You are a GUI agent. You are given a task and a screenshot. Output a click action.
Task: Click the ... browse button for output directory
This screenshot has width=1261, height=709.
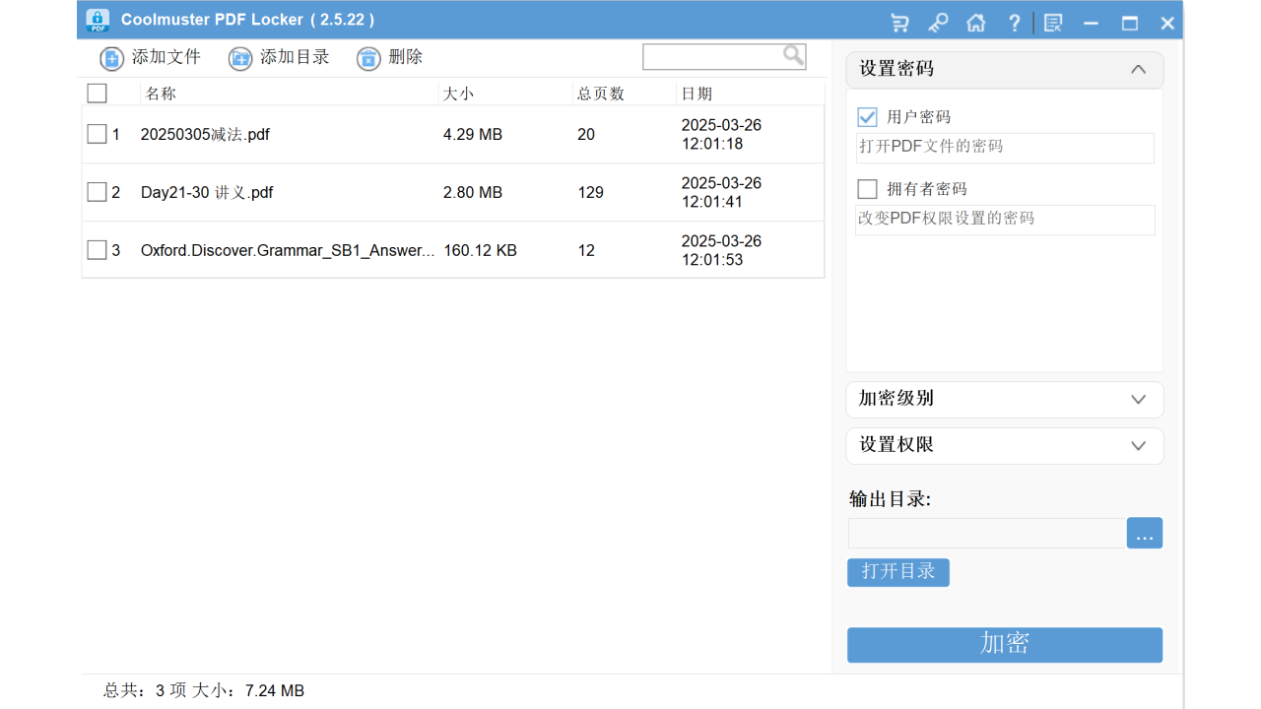click(x=1144, y=533)
